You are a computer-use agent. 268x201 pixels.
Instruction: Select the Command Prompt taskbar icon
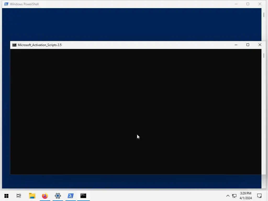point(83,196)
